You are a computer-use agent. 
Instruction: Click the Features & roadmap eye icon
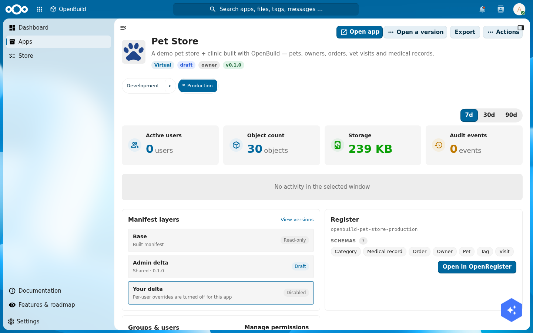pos(12,305)
